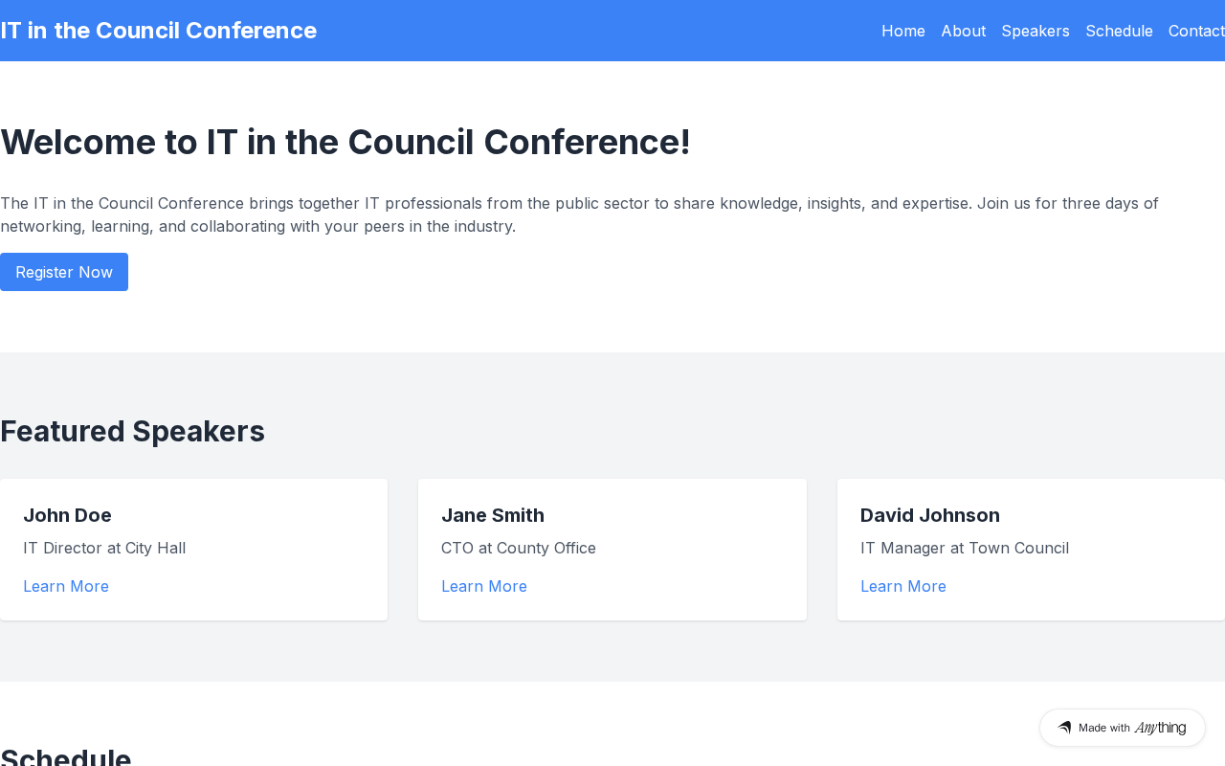Click the Featured Speakers heading
This screenshot has height=766, width=1225.
tap(132, 431)
